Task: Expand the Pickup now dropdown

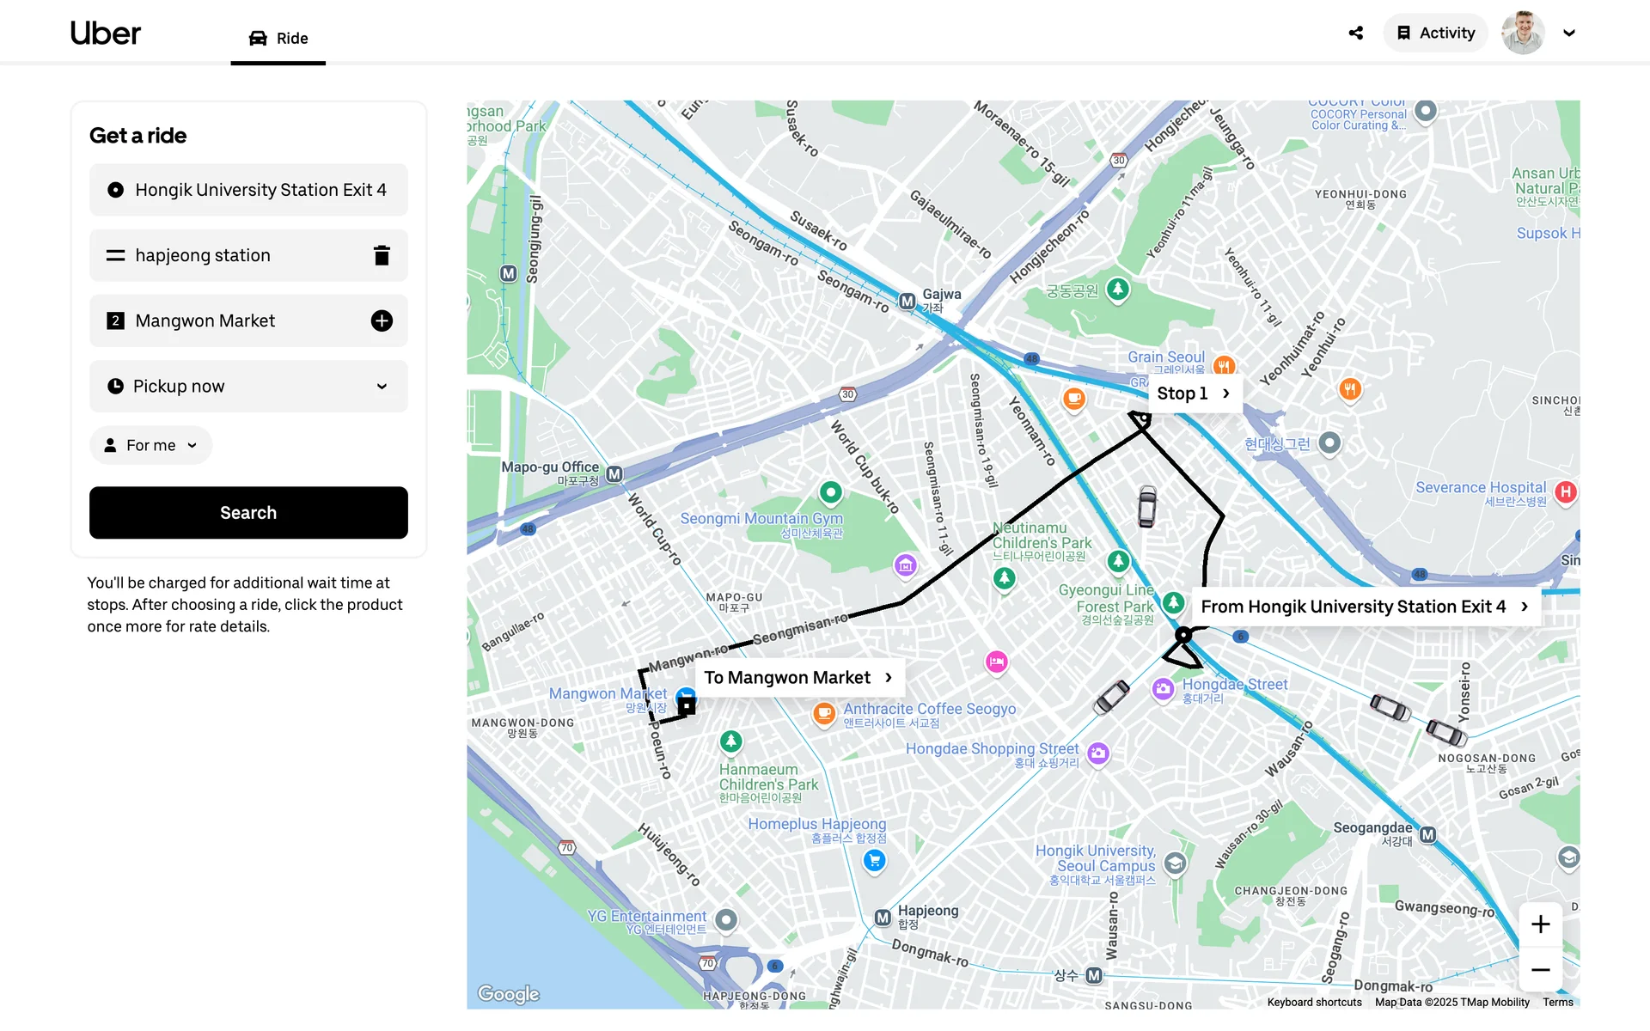Action: (x=248, y=386)
